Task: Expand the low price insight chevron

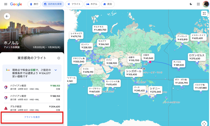Action: tap(56, 70)
